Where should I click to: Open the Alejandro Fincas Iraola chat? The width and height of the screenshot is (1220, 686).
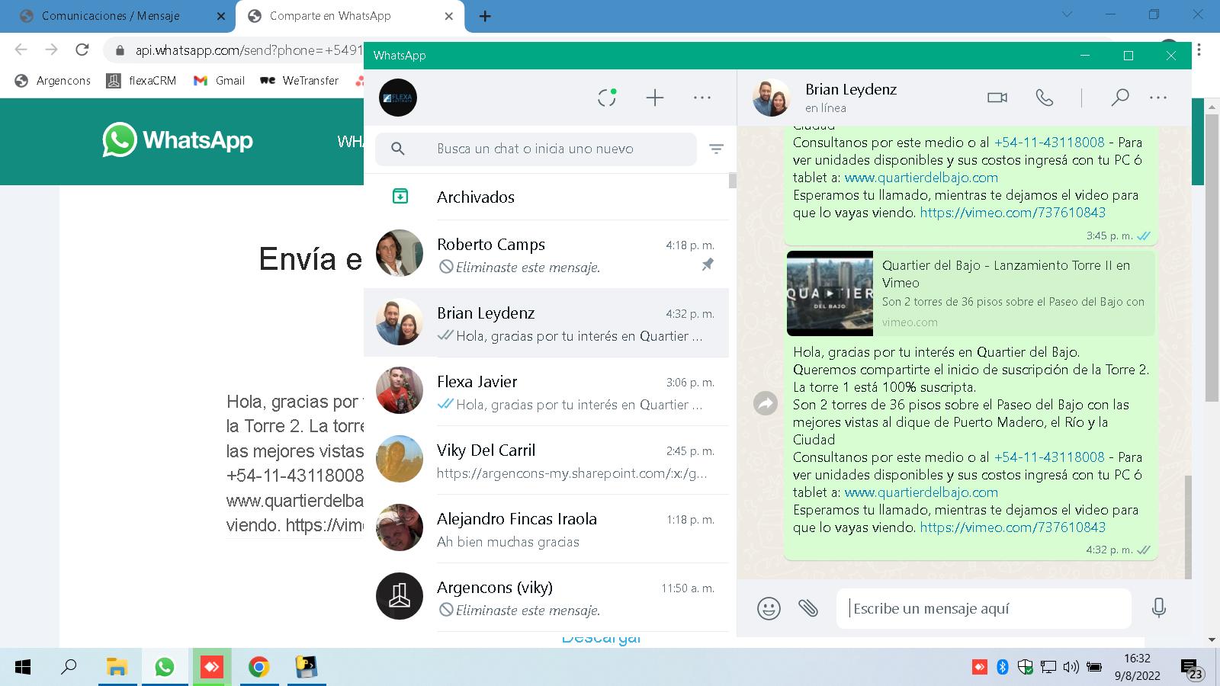(x=546, y=528)
